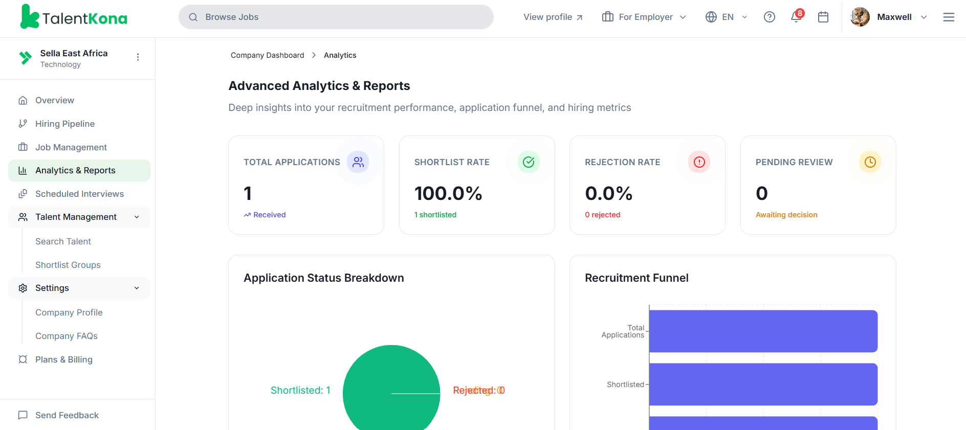Click the notification bell icon
This screenshot has width=966, height=430.
[796, 17]
